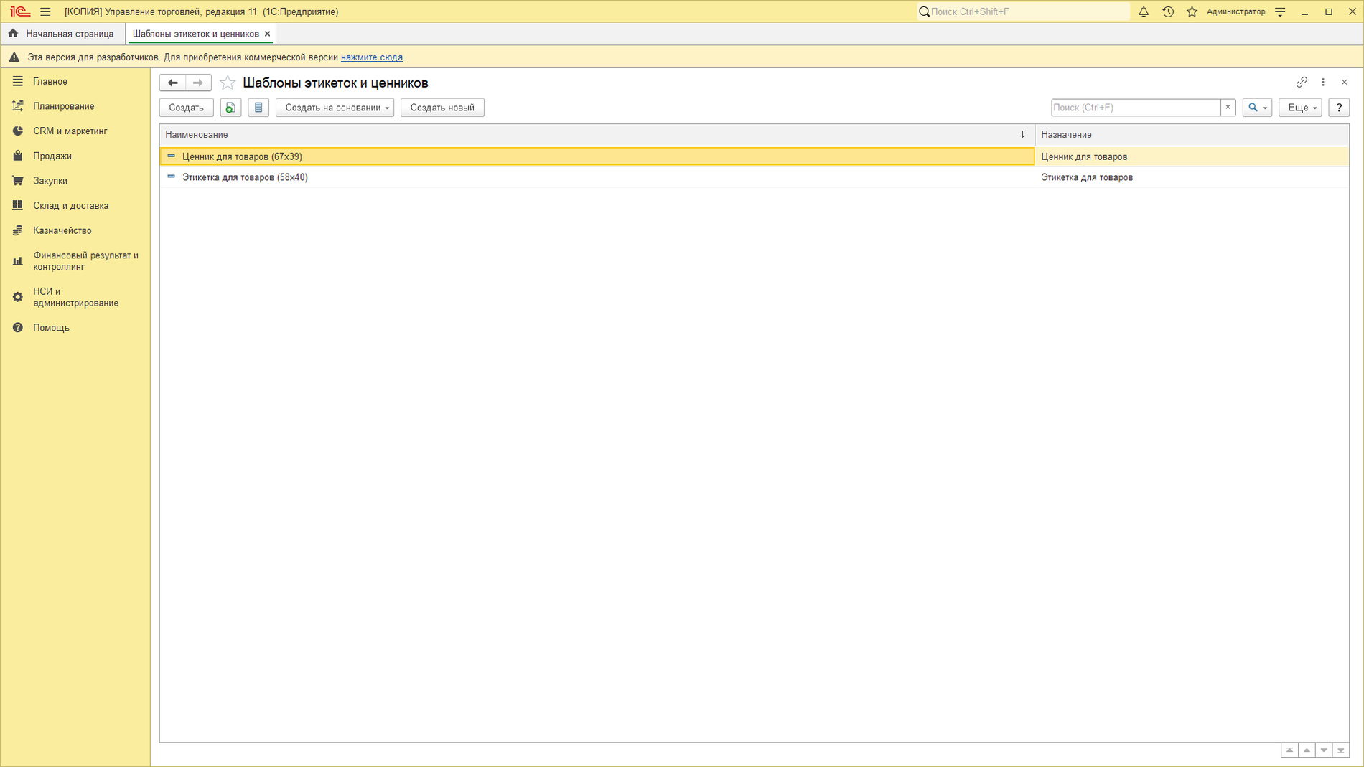Screen dimensions: 1364x767
Task: Go back with left arrow button
Action: click(172, 83)
